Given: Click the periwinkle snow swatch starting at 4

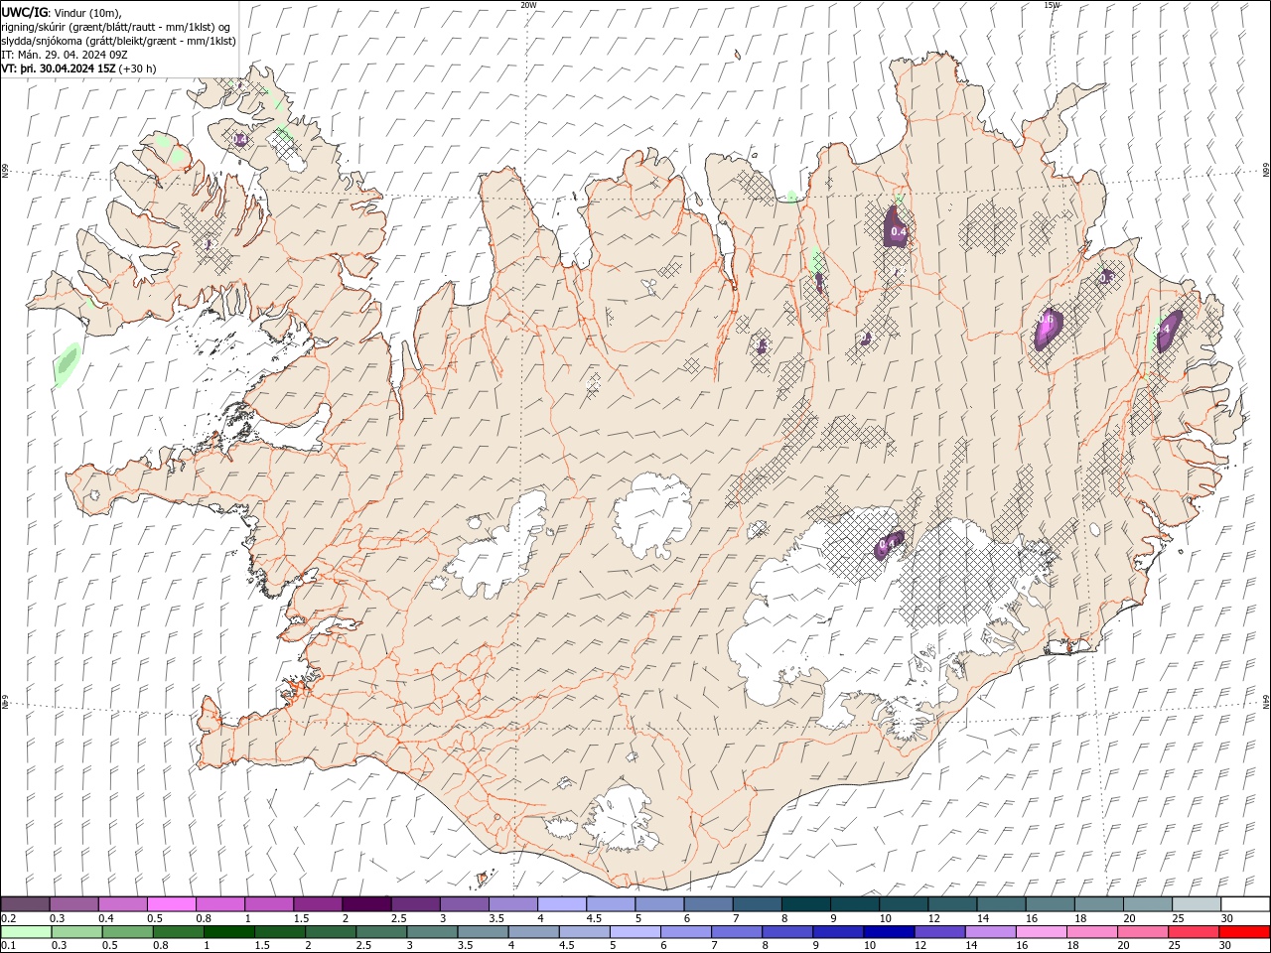Looking at the screenshot, I should coord(561,904).
